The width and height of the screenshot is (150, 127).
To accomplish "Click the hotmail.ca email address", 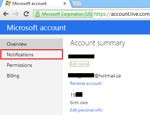I will pyautogui.click(x=94, y=76).
